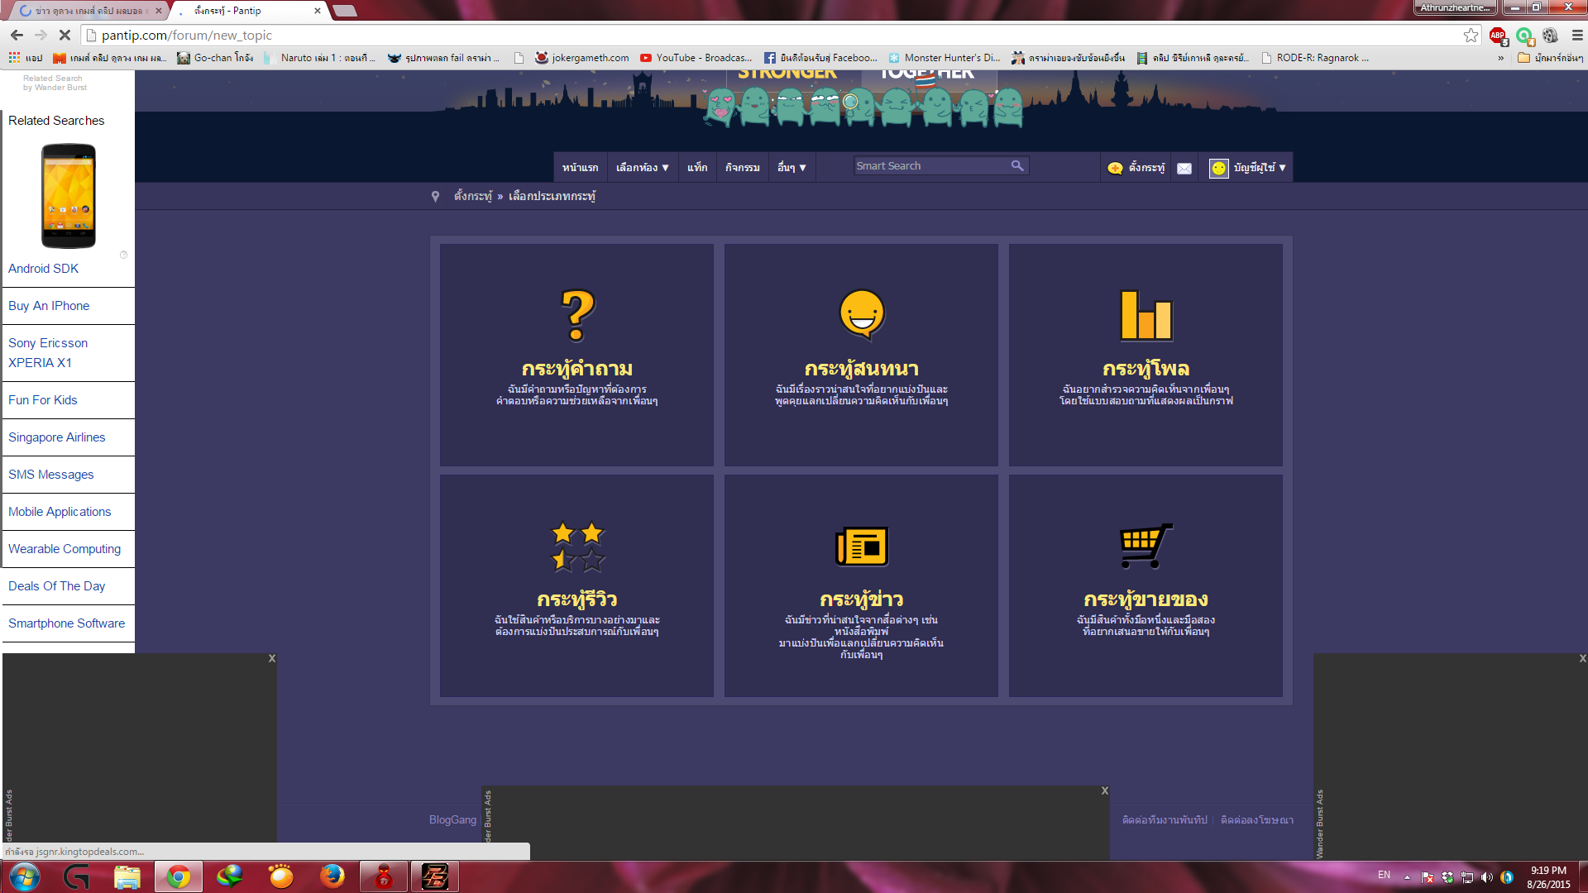The image size is (1588, 893).
Task: Open the envelope messages icon
Action: pyautogui.click(x=1184, y=168)
